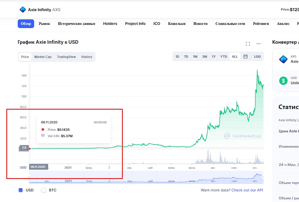Set chart range to 3M
This screenshot has width=299, height=202.
coord(205,56)
